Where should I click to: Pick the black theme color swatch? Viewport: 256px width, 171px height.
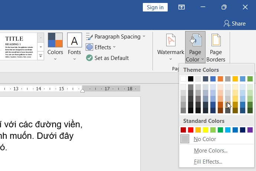191,79
